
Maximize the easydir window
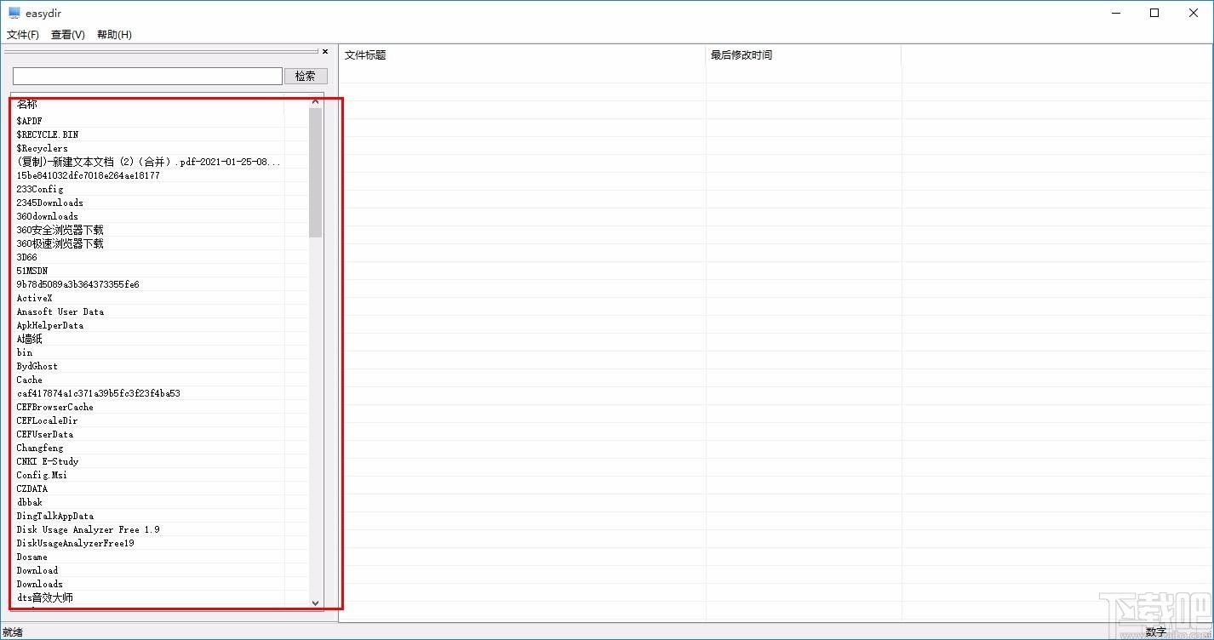(1154, 13)
